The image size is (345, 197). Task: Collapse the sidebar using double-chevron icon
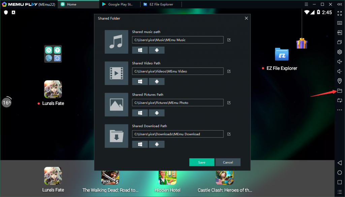click(340, 4)
